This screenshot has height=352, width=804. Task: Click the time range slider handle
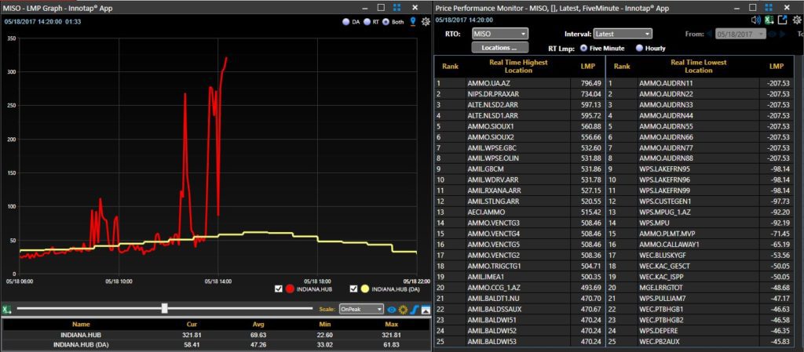click(164, 308)
